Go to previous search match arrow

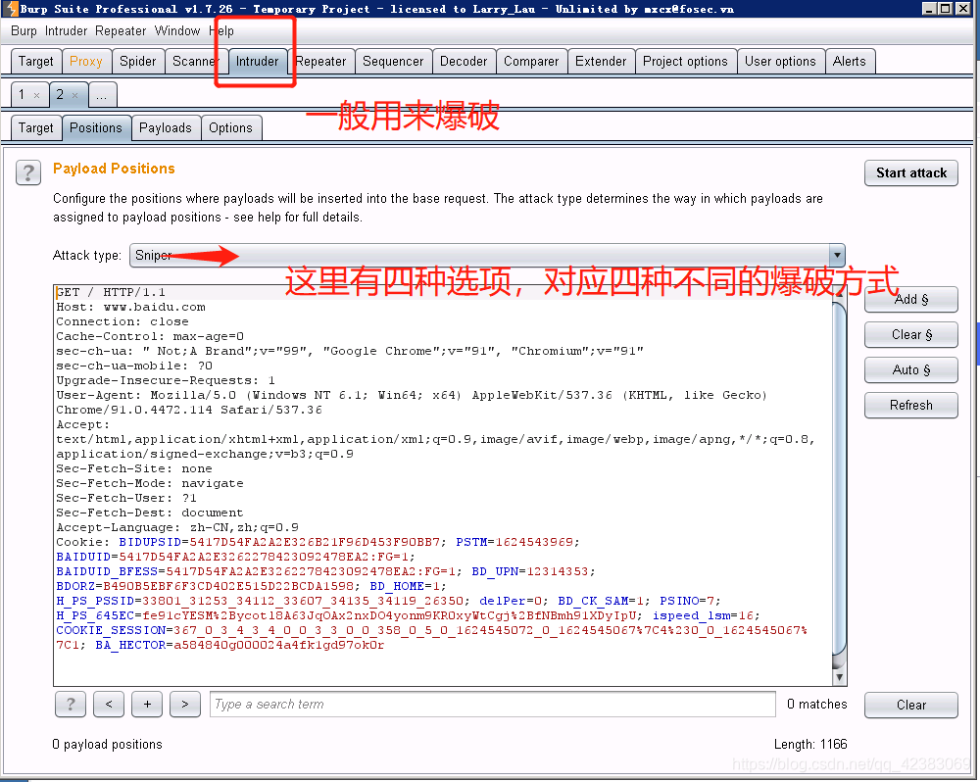pos(109,704)
